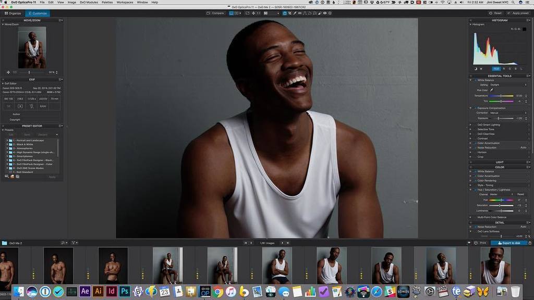Image resolution: width=534 pixels, height=300 pixels.
Task: Click Export to disk
Action: (509, 243)
